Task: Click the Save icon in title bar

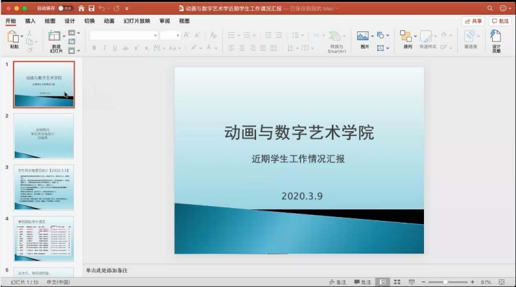Action: (x=91, y=8)
